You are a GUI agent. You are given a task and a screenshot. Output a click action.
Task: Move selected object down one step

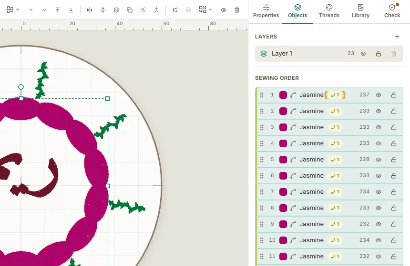click(44, 10)
